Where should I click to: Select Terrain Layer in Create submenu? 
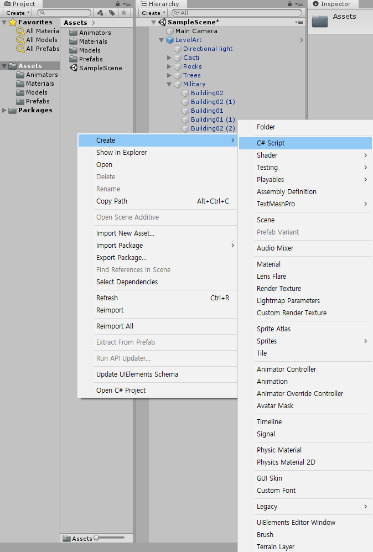pos(305,546)
